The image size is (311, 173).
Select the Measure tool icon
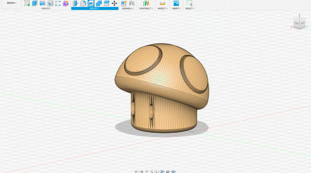click(x=163, y=3)
